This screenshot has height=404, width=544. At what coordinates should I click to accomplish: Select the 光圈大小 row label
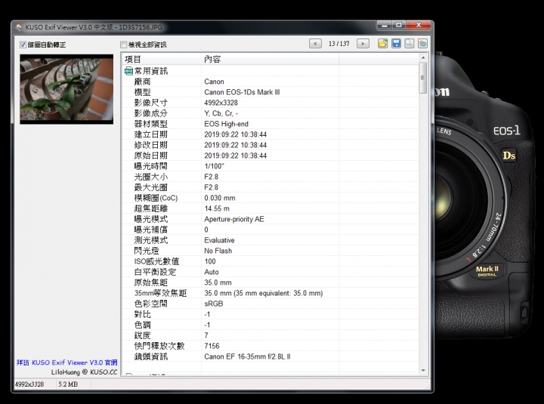[151, 177]
